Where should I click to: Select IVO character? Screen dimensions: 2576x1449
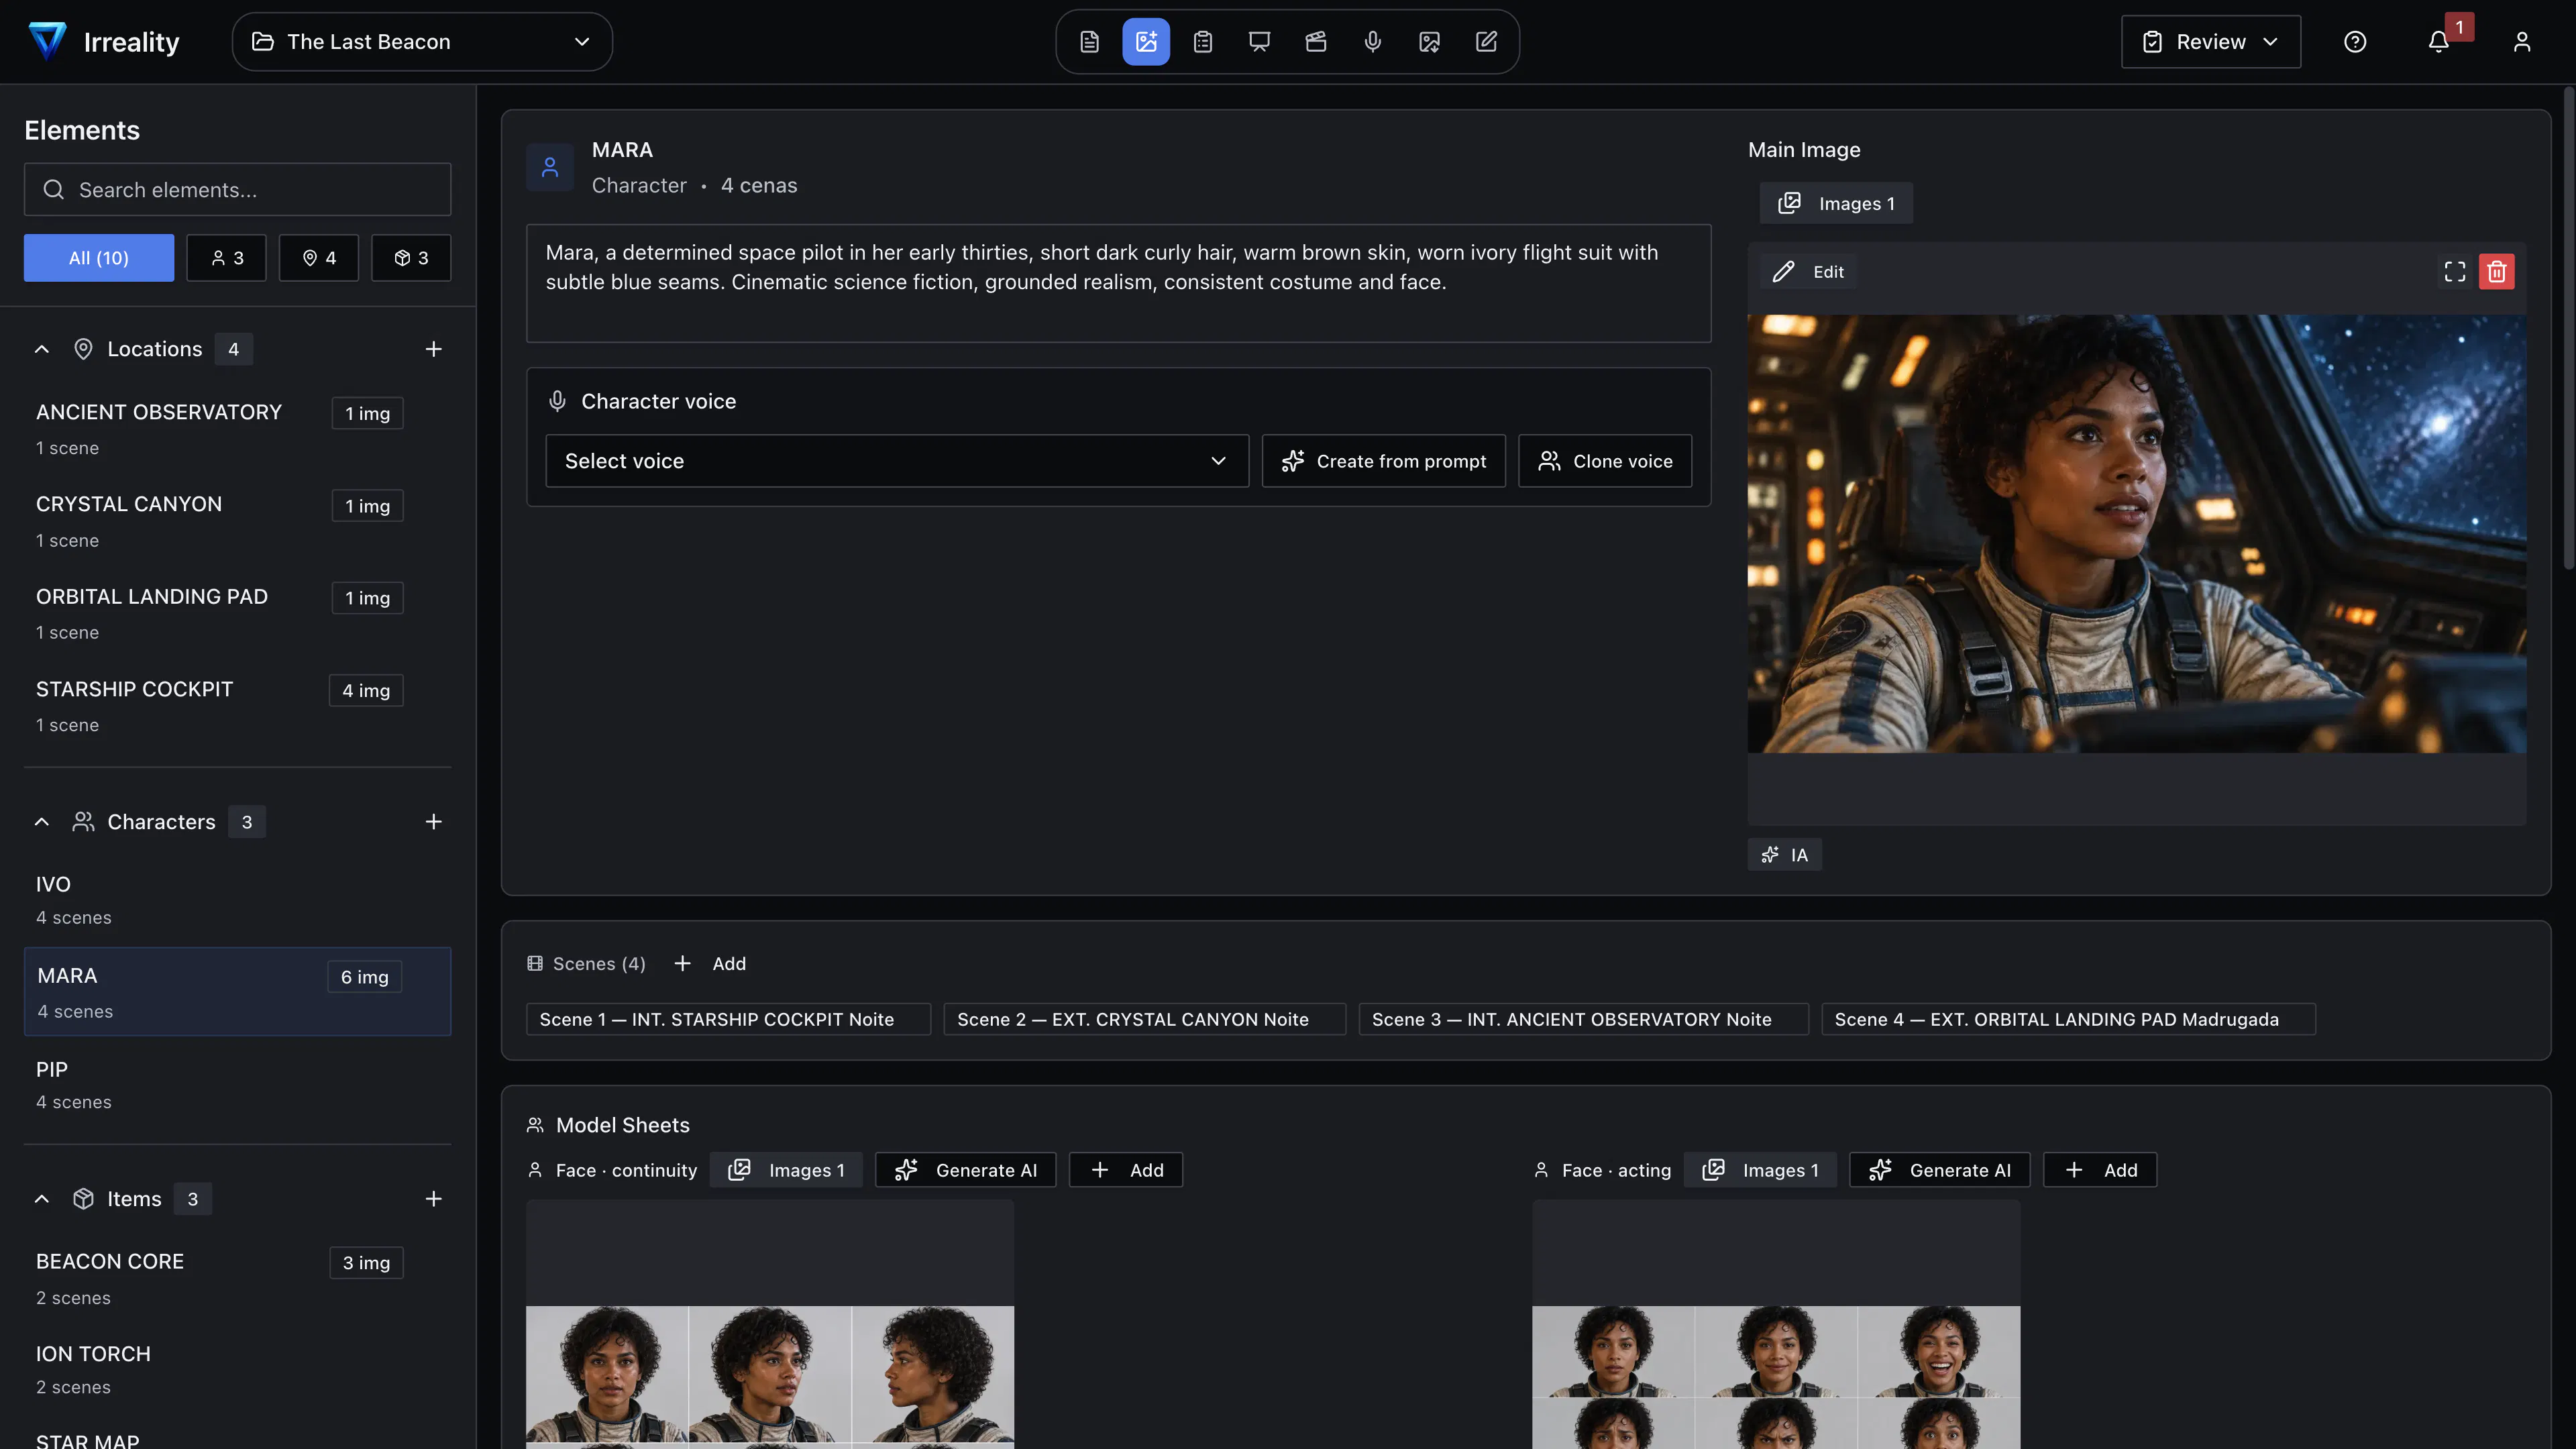[x=238, y=900]
